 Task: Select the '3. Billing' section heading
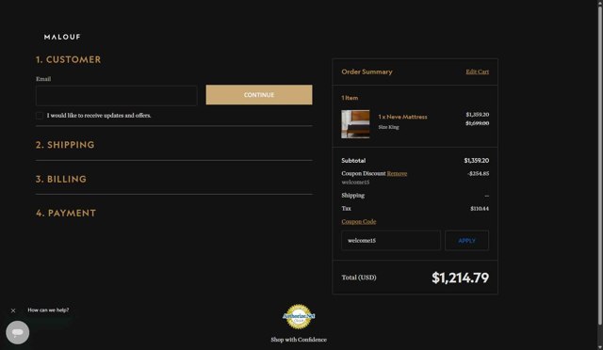[61, 179]
